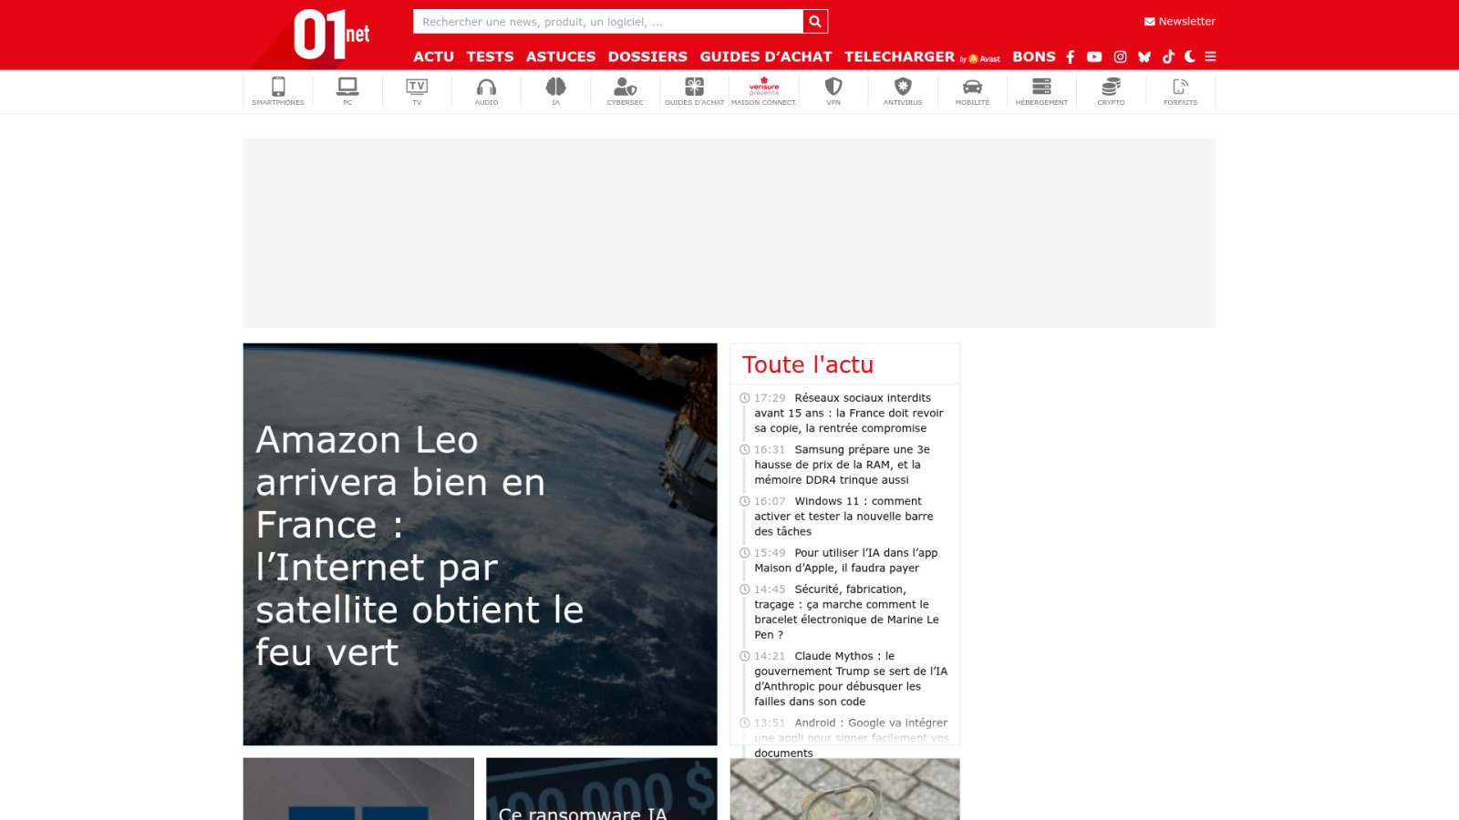Screen dimensions: 1459x820
Task: Open the Ce ransomware IA article card
Action: pyautogui.click(x=602, y=789)
